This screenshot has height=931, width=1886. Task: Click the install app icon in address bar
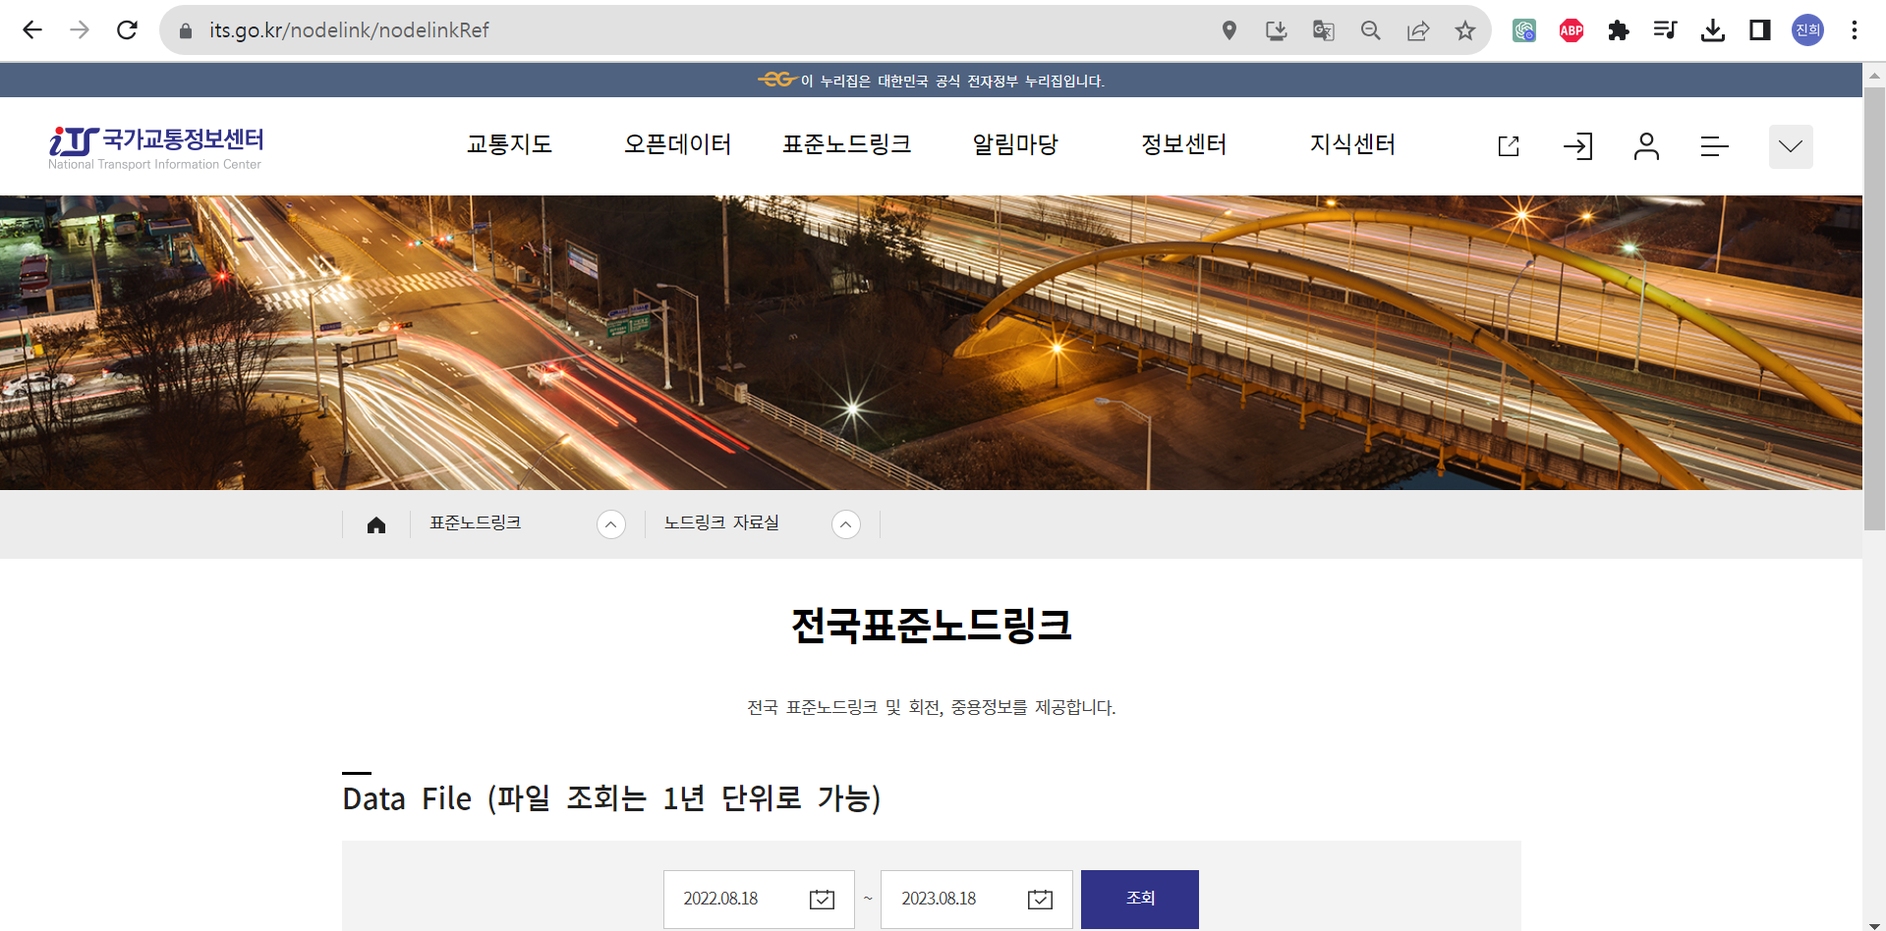coord(1276,30)
